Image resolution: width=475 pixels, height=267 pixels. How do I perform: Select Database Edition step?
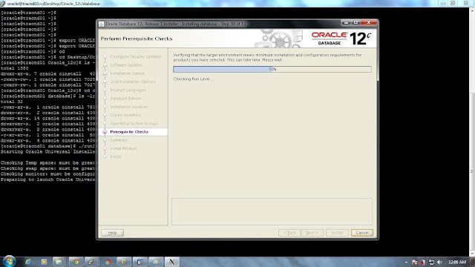pos(125,99)
